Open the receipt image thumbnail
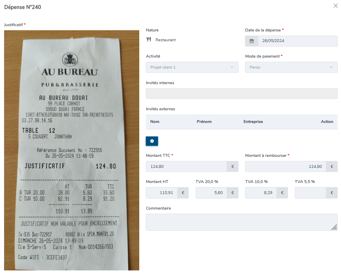Image resolution: width=341 pixels, height=279 pixels. (x=71, y=150)
